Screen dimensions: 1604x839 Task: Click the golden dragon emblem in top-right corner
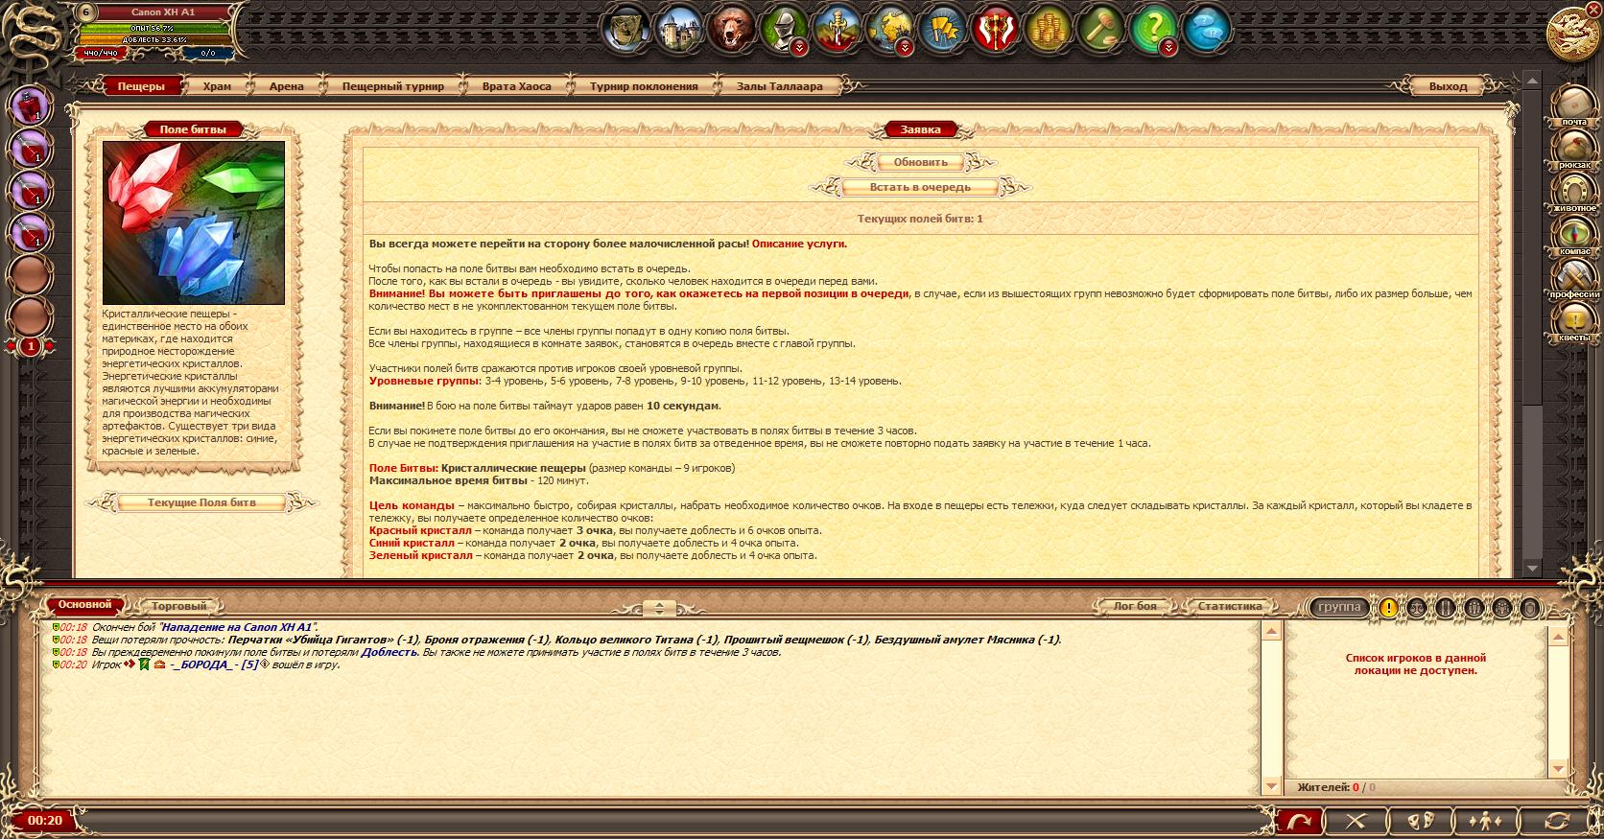[x=1573, y=35]
